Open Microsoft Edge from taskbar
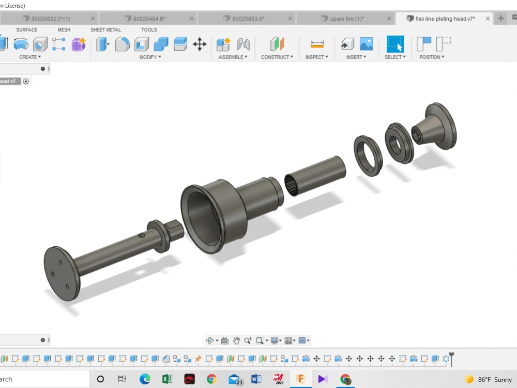Viewport: 517px width, 388px height. [x=145, y=379]
